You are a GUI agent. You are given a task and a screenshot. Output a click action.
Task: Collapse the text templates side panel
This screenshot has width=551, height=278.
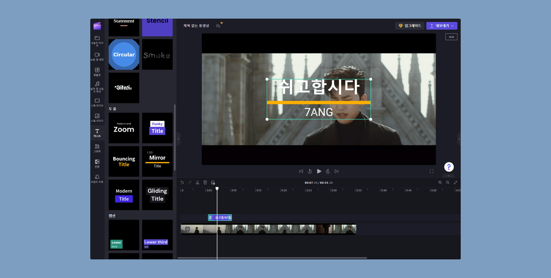click(x=178, y=139)
